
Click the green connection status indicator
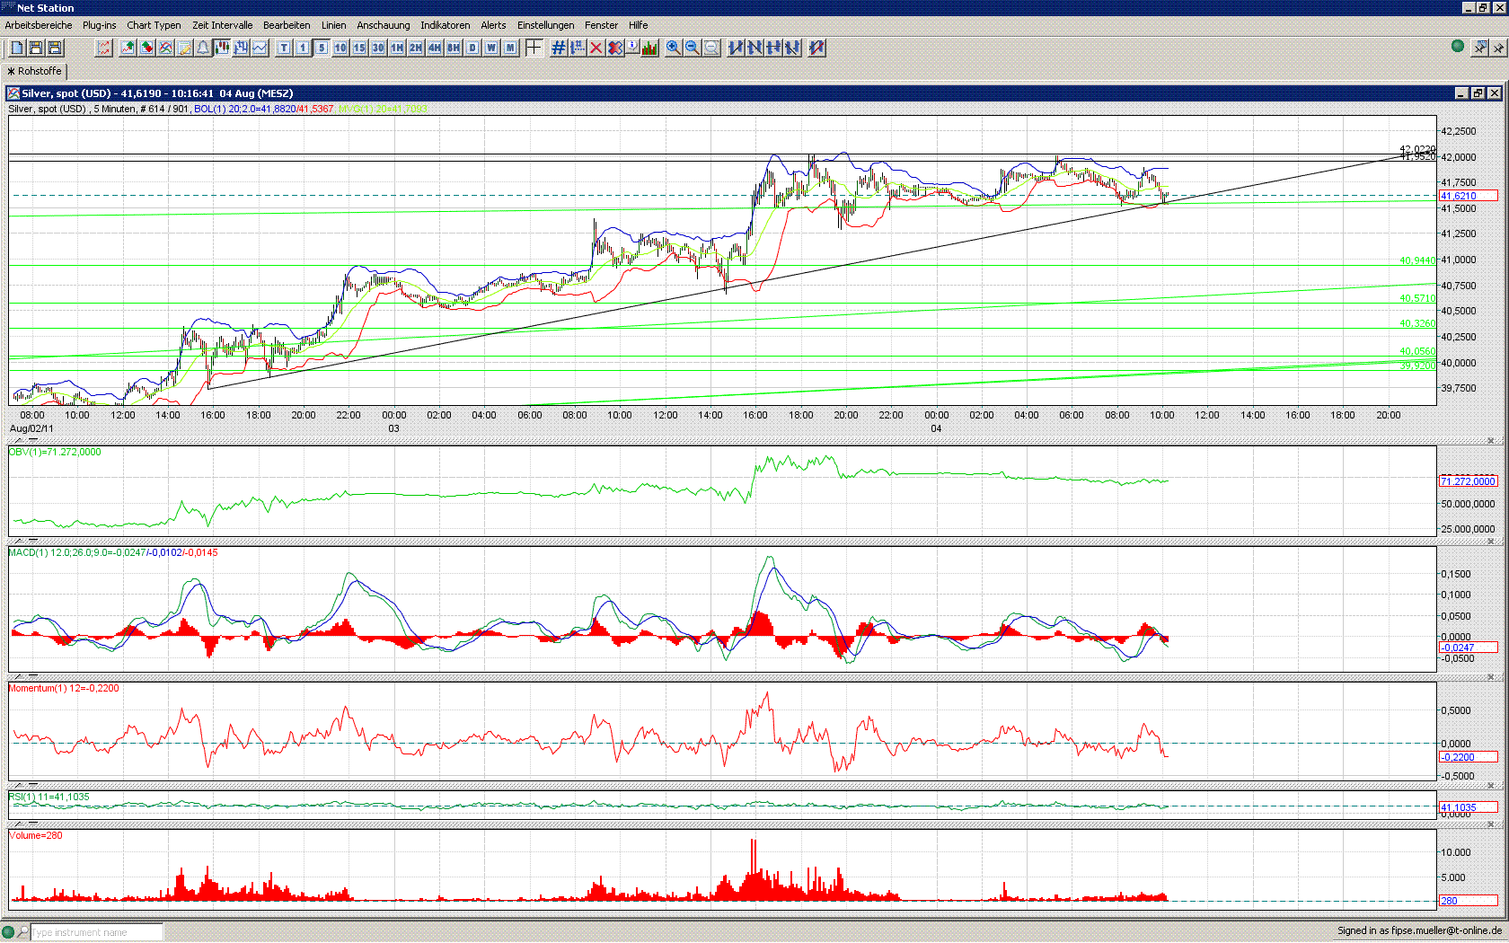pos(1458,46)
